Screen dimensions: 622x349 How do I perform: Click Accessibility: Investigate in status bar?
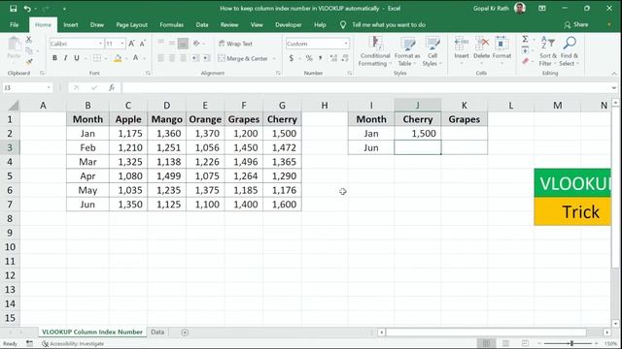coord(73,343)
